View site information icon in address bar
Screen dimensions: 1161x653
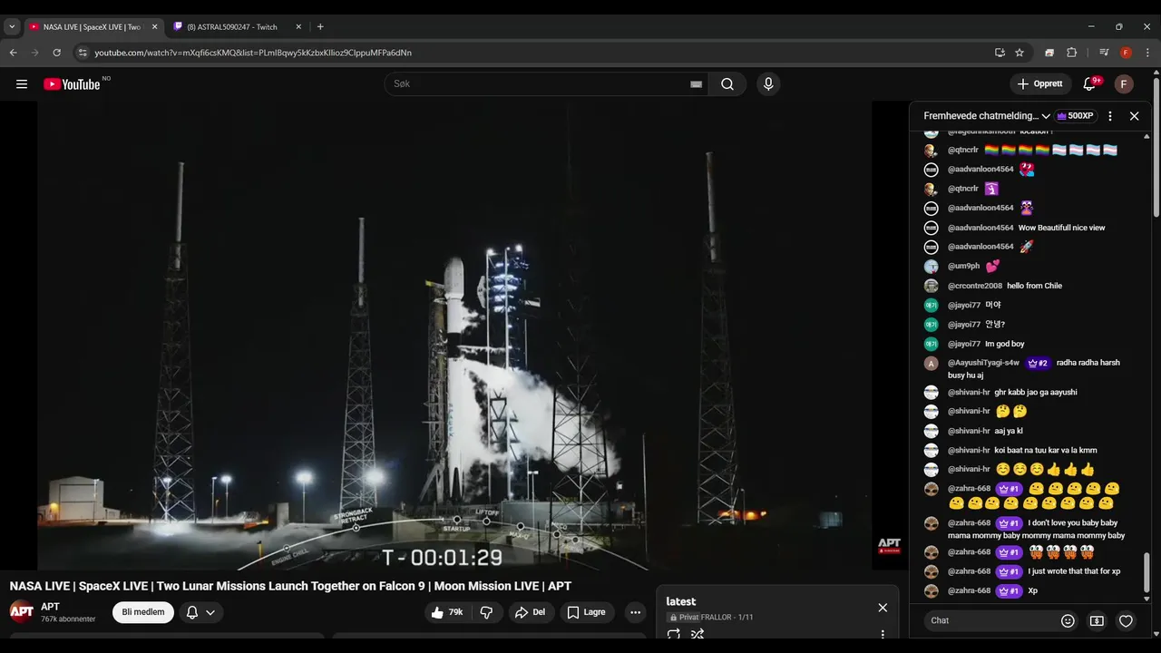pyautogui.click(x=83, y=53)
